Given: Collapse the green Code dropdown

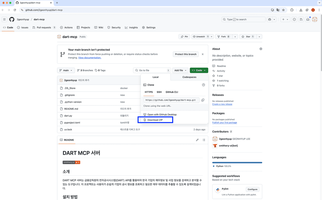Looking at the screenshot, I should [x=199, y=70].
